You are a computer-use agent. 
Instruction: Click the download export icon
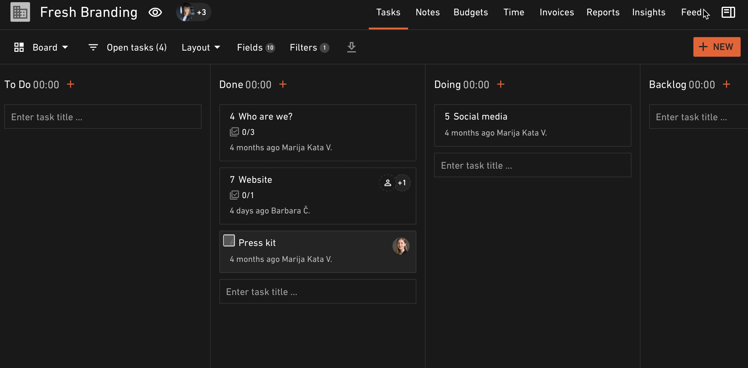(352, 47)
